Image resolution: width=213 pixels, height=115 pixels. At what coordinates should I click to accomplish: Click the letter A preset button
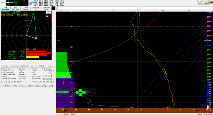tap(3, 86)
